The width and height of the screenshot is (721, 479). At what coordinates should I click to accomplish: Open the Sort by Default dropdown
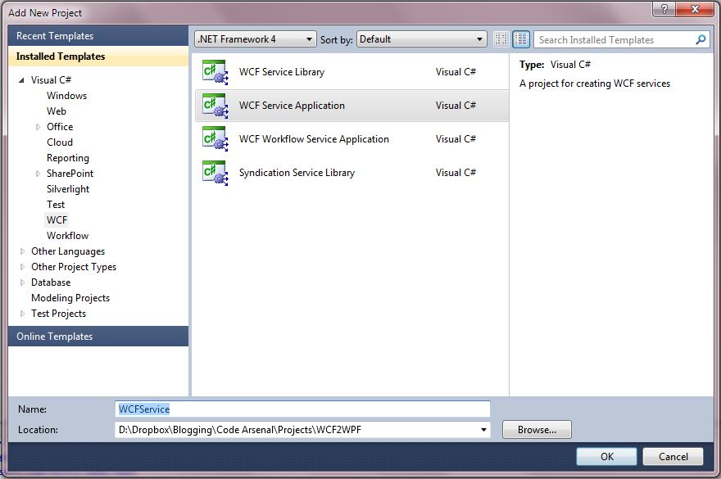coord(422,39)
